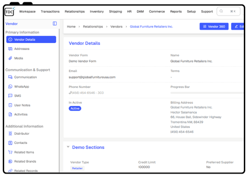Click the search magnifier icon

coord(221,11)
